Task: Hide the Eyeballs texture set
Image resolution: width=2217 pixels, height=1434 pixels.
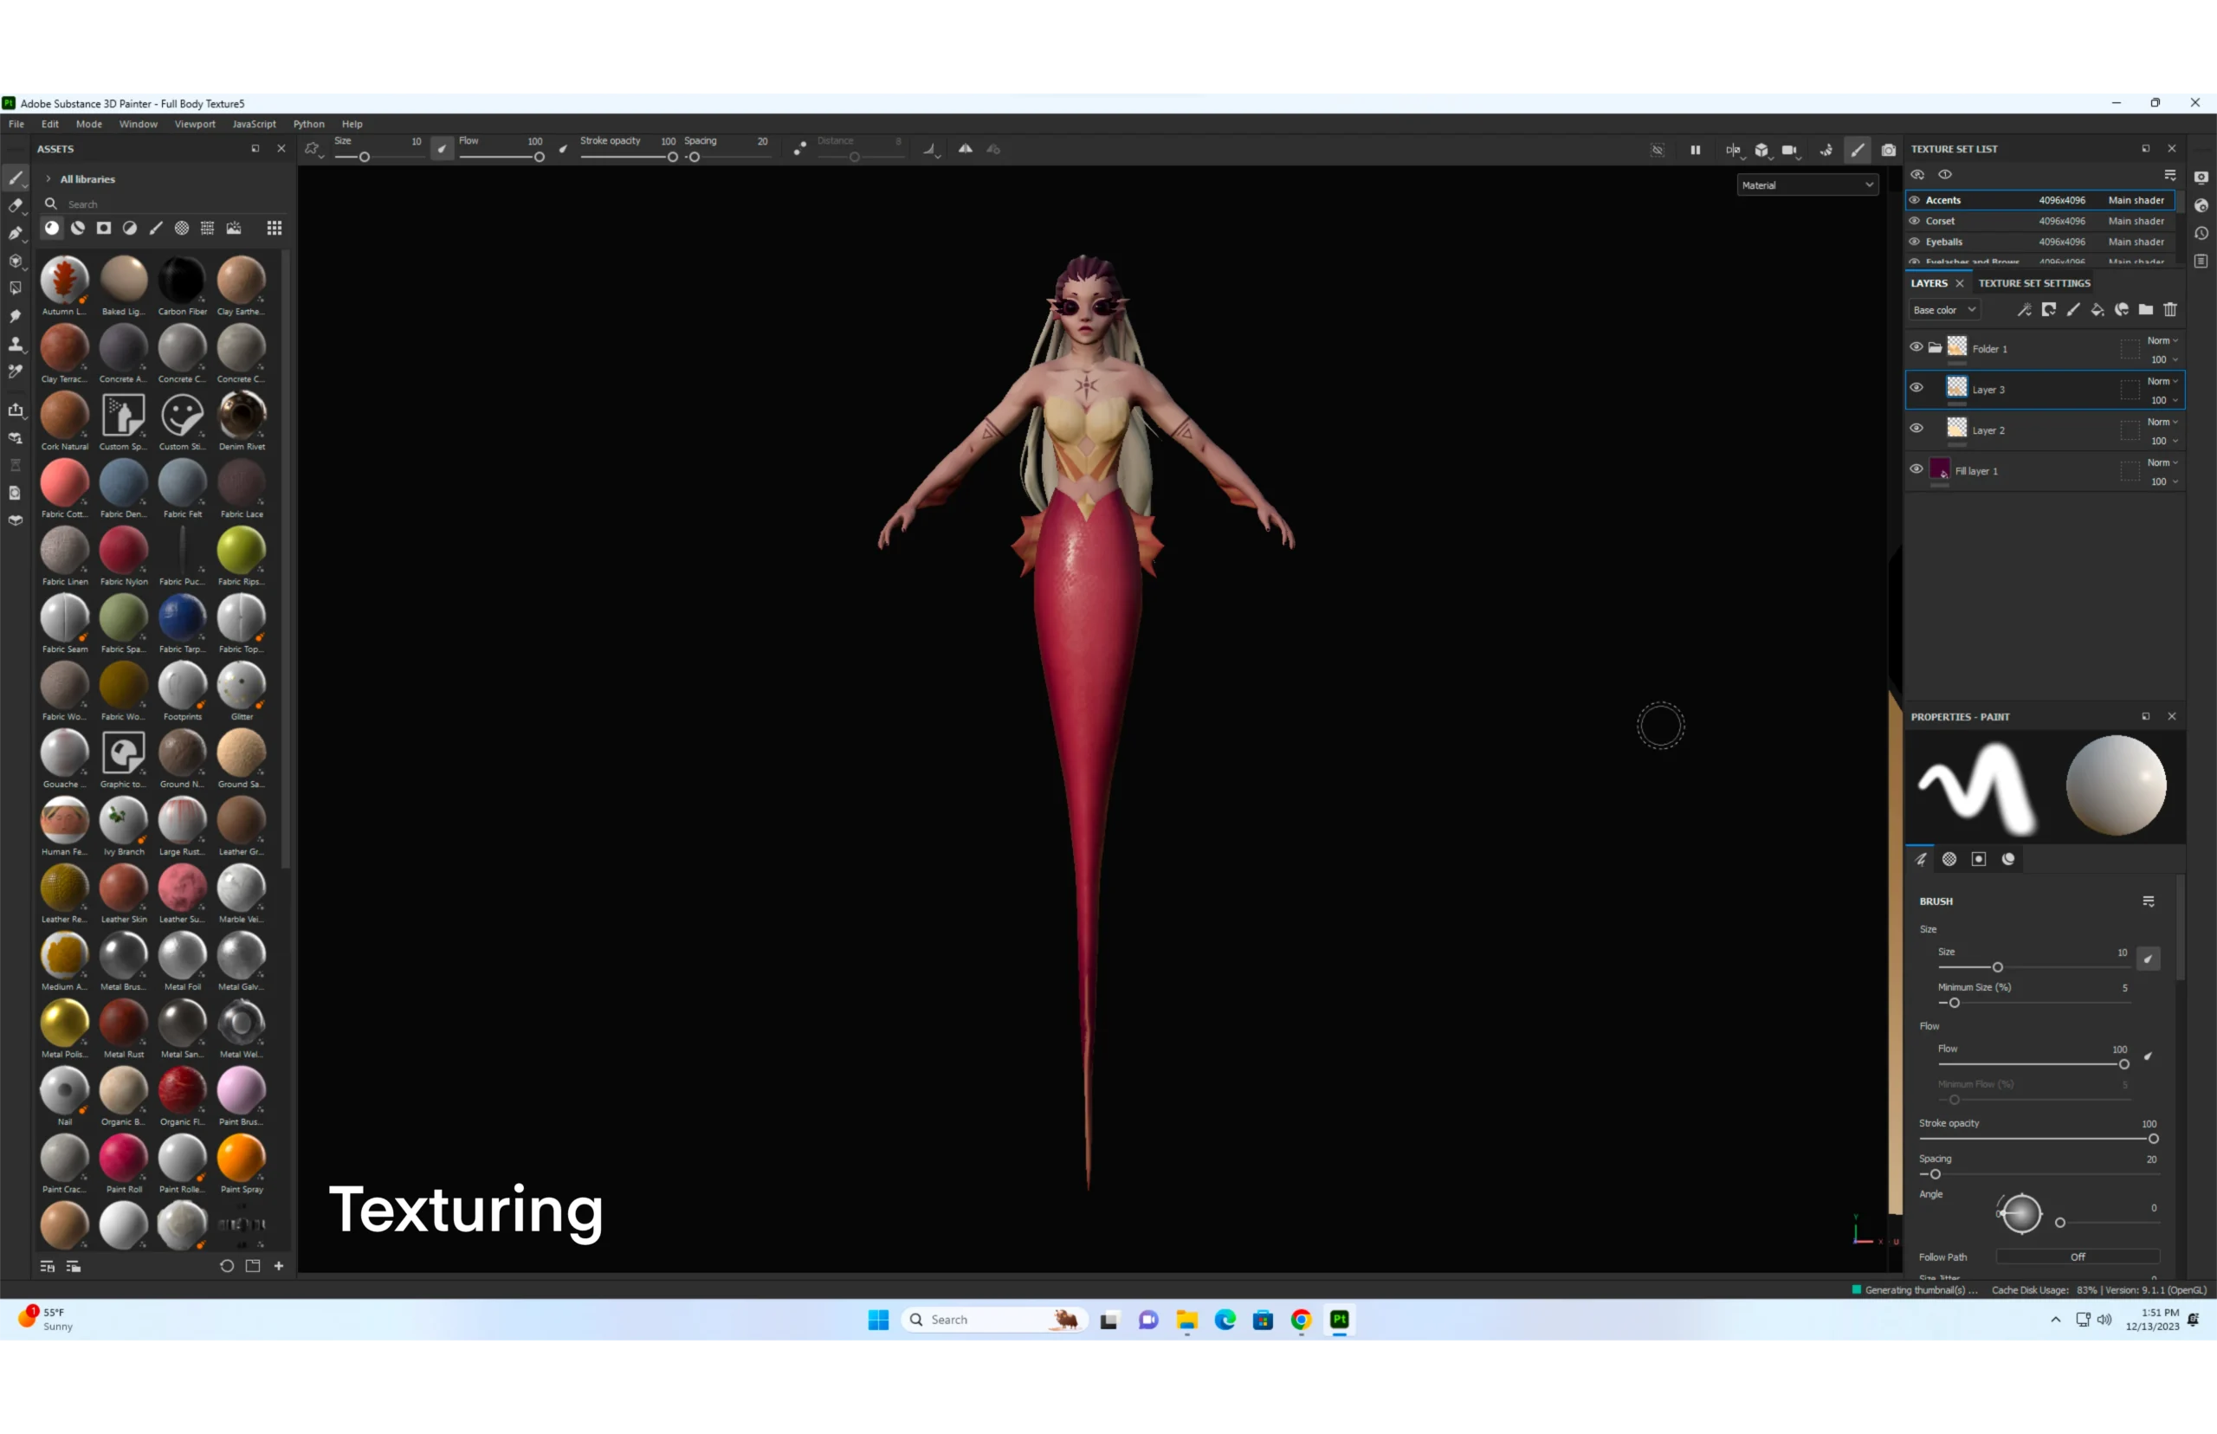Action: (x=1916, y=242)
